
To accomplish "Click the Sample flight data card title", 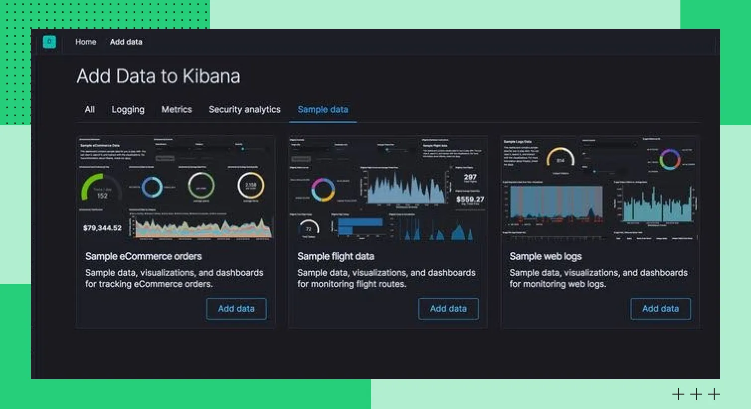I will (x=336, y=257).
